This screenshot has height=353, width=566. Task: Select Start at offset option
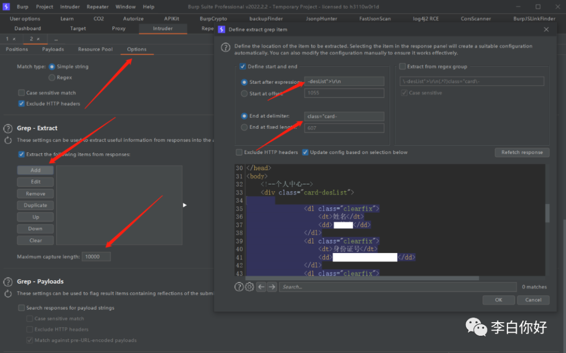coord(244,93)
